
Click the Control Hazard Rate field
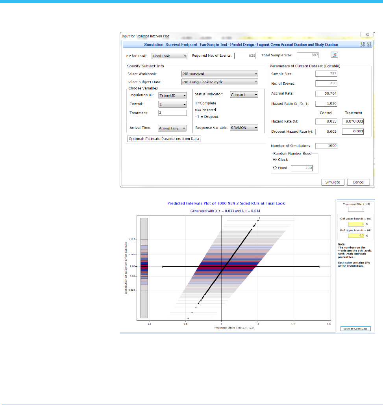click(x=326, y=121)
